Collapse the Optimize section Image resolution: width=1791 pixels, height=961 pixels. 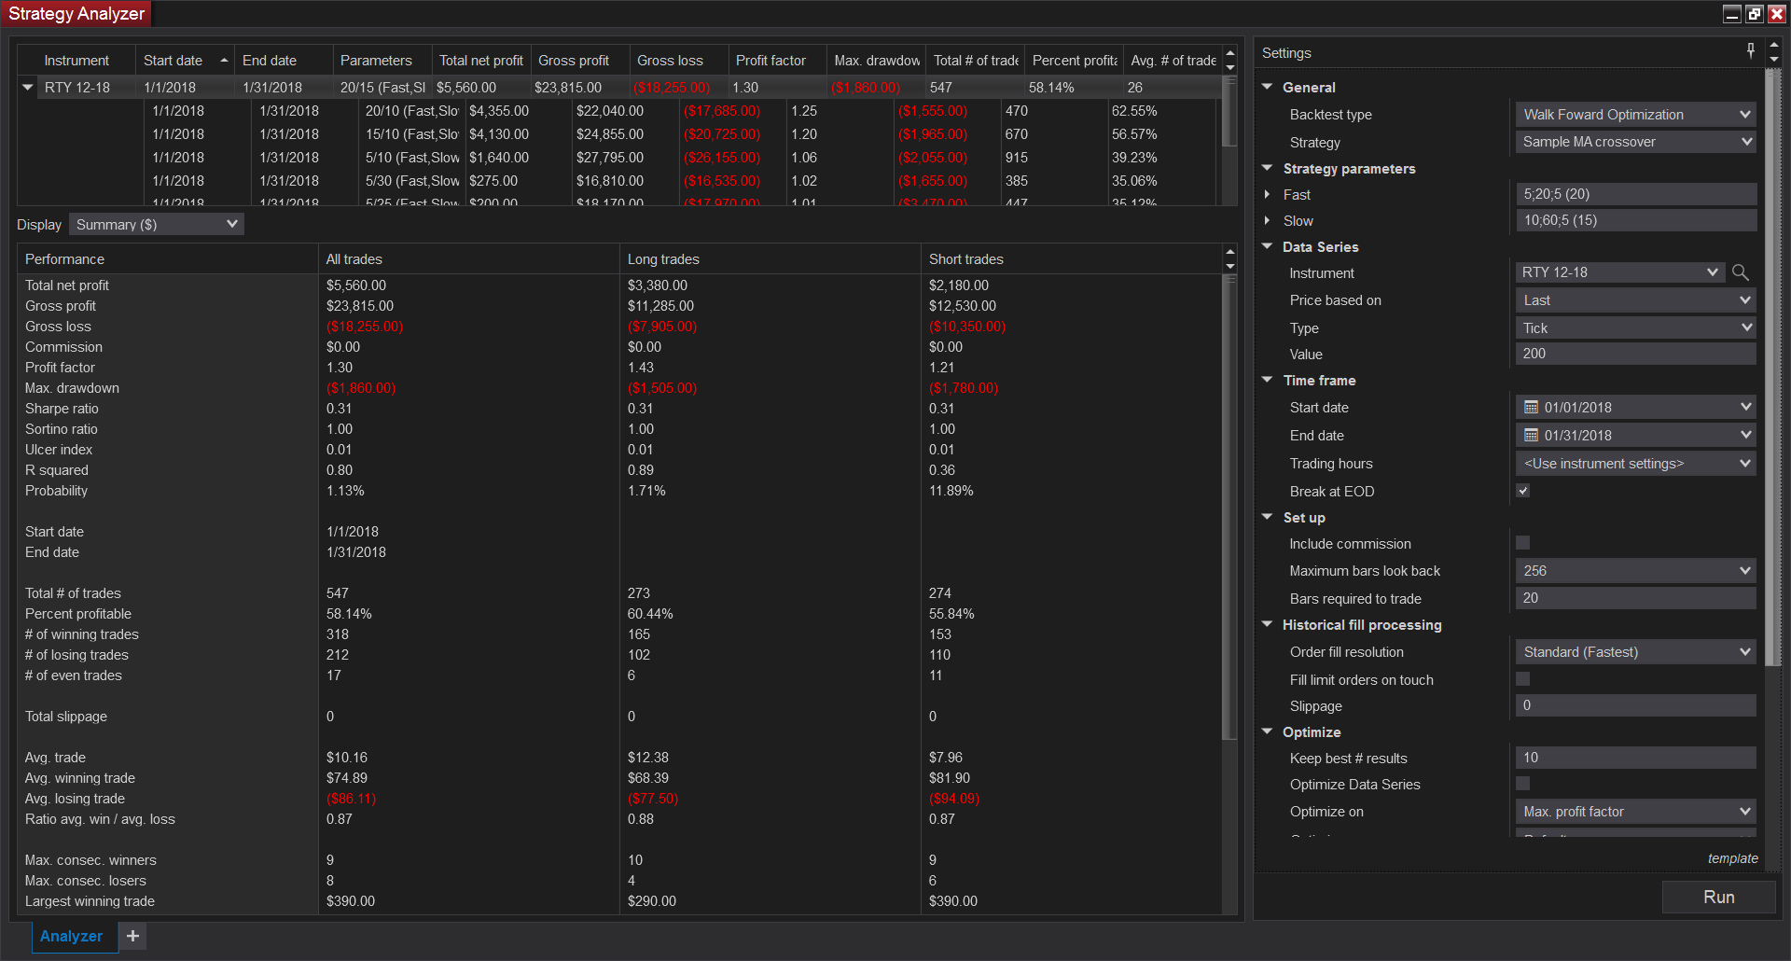tap(1267, 731)
